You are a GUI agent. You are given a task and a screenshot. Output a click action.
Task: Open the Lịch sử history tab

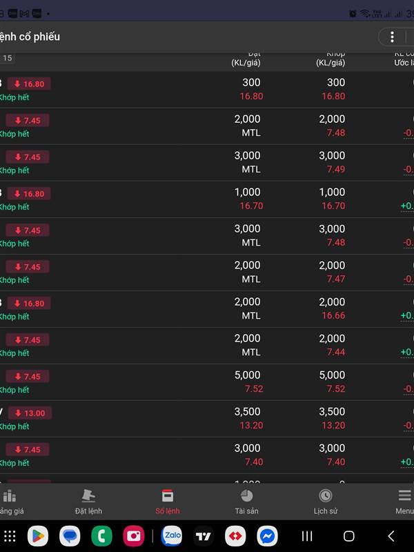click(x=325, y=502)
